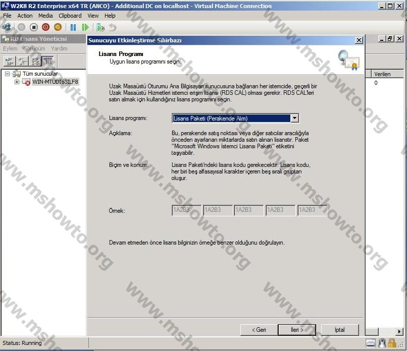Click the Verilen value 0 cell
The image size is (407, 351).
click(376, 83)
